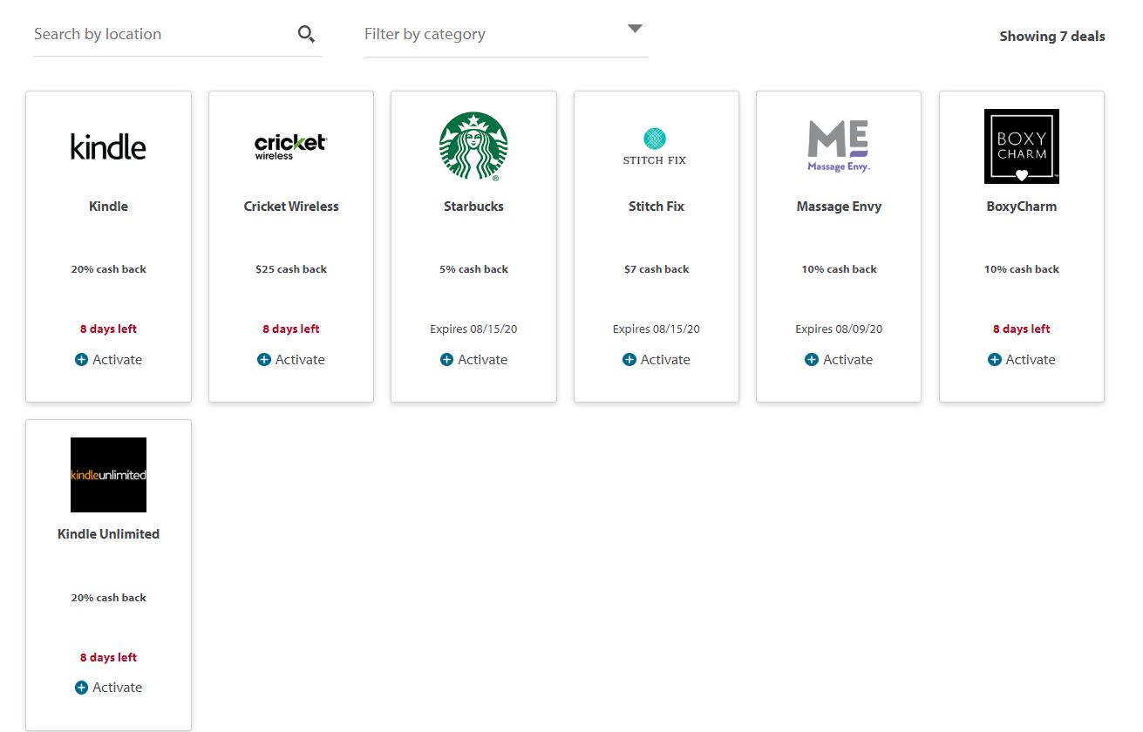Activate the Cricket Wireless $25 deal
Screen dimensions: 1143x732
pos(291,359)
